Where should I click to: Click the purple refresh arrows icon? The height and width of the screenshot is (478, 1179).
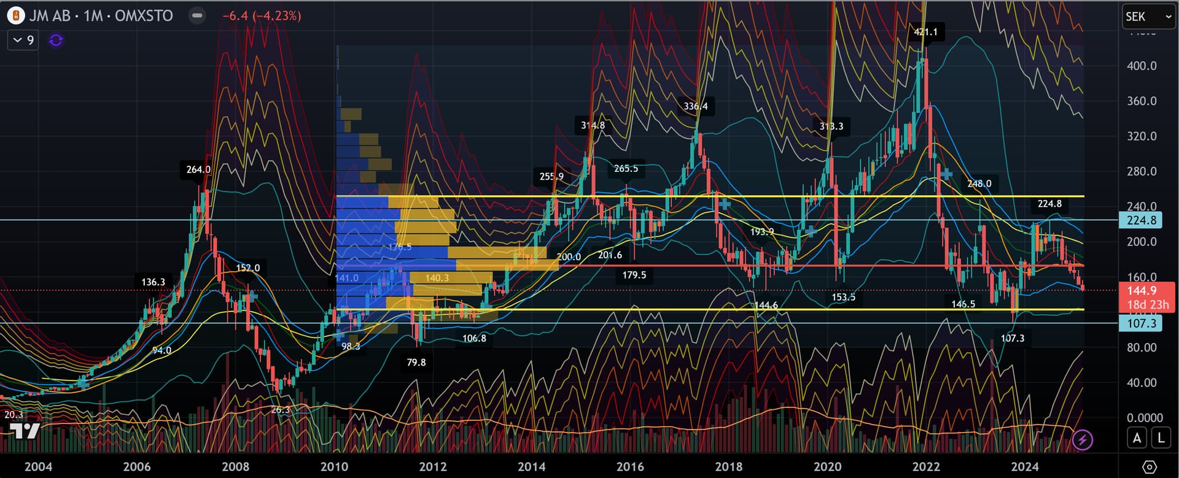[56, 40]
